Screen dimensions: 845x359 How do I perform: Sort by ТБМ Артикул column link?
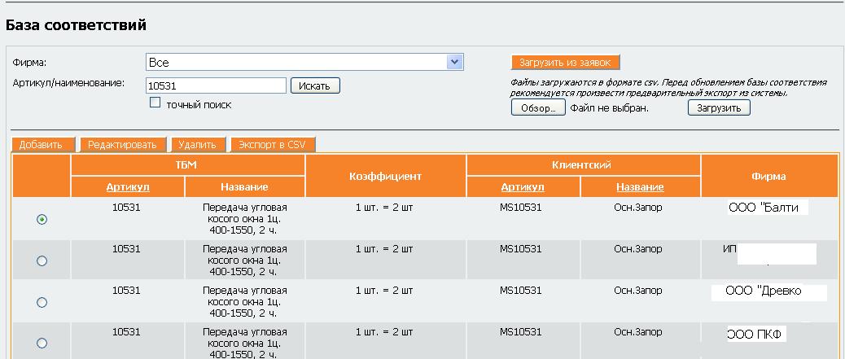[128, 187]
